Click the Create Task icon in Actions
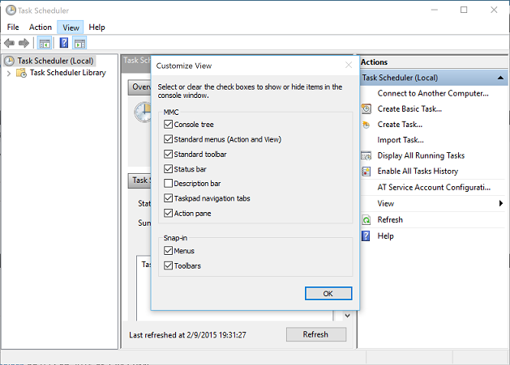 click(366, 125)
